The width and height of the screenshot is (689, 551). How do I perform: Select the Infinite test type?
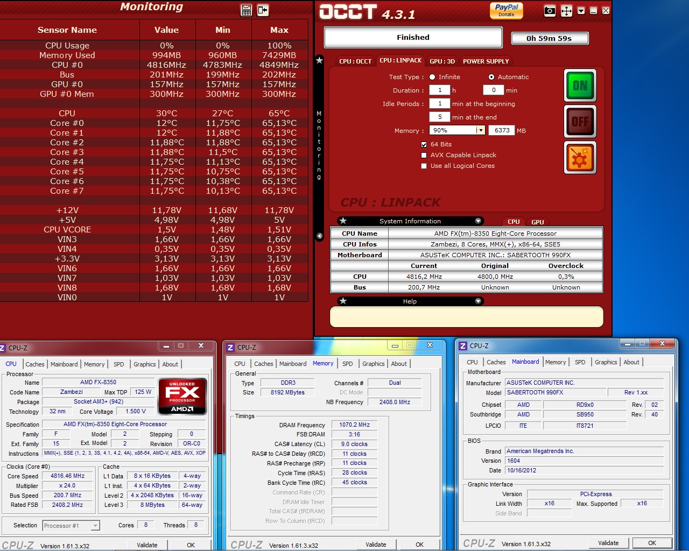point(432,77)
